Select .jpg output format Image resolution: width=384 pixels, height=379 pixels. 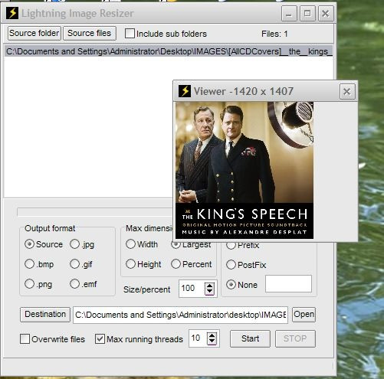coord(74,244)
